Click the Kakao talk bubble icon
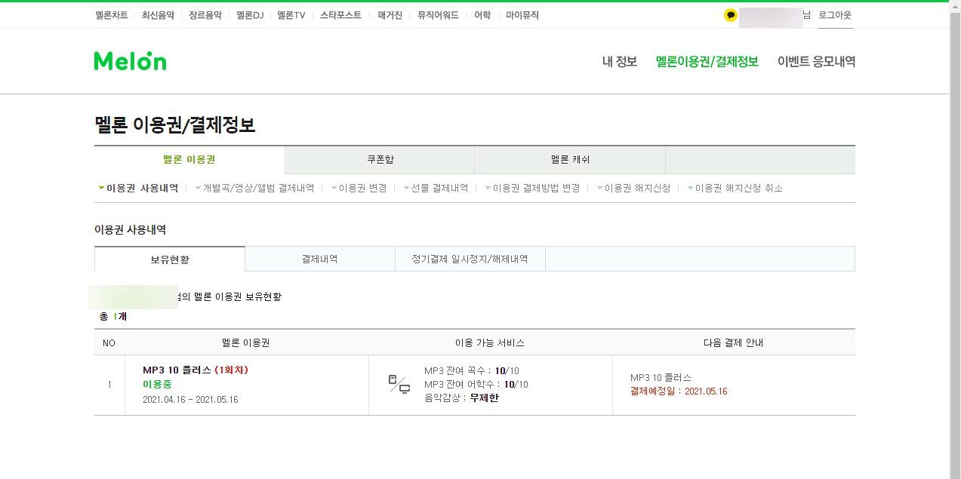The width and height of the screenshot is (961, 479). (x=730, y=15)
